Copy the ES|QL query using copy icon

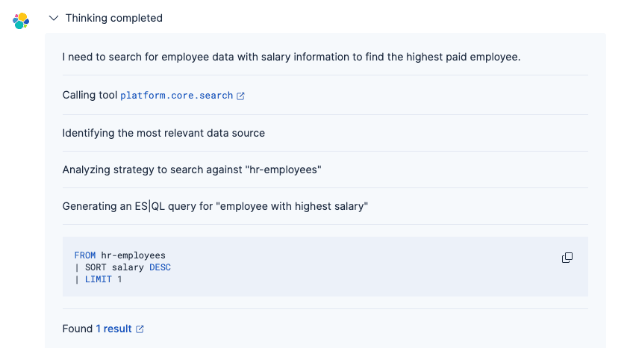click(x=567, y=258)
